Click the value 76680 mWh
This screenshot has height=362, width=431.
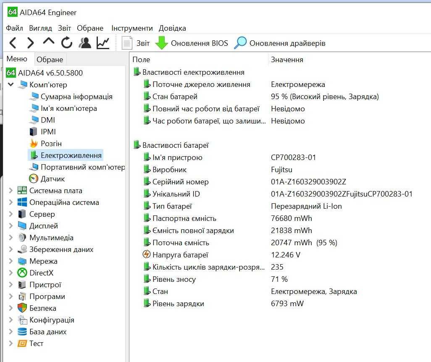click(292, 218)
